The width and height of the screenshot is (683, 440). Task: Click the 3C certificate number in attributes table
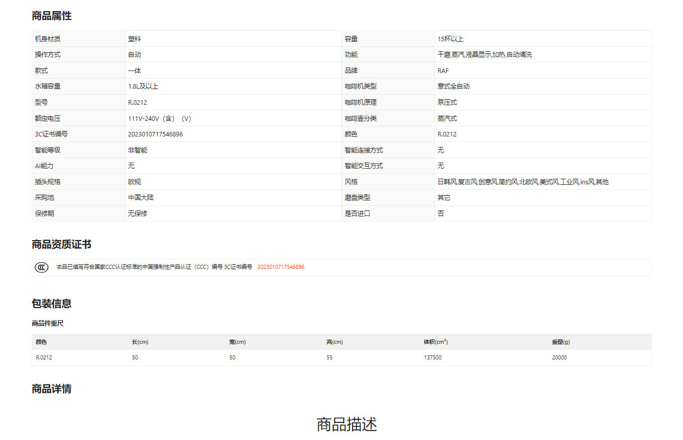155,134
